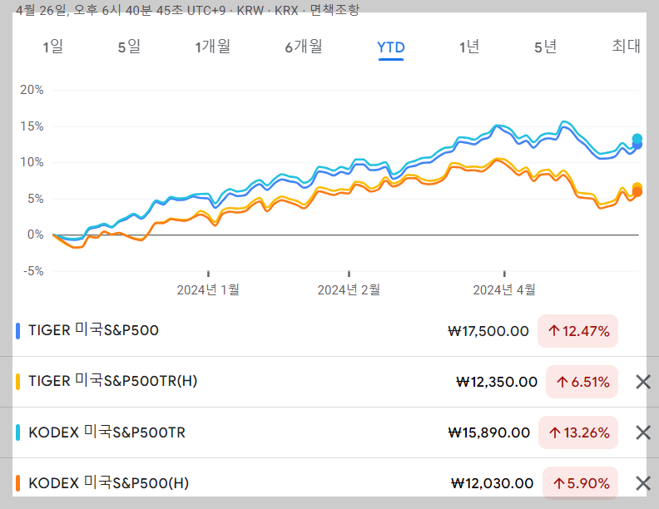The image size is (659, 509).
Task: Click the ₩17,500.00 price
Action: coord(488,331)
